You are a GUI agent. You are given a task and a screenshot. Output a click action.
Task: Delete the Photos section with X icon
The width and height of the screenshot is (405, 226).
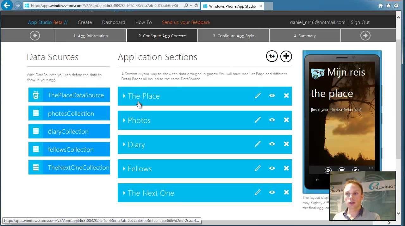(286, 120)
